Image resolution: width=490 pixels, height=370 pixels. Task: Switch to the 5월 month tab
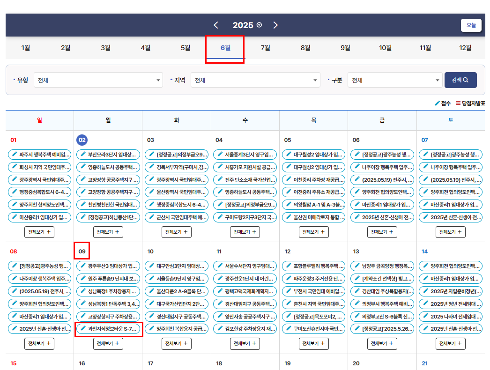186,48
